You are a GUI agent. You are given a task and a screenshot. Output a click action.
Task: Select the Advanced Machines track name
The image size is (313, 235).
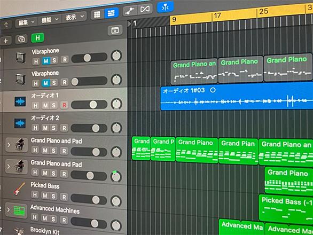coord(55,209)
